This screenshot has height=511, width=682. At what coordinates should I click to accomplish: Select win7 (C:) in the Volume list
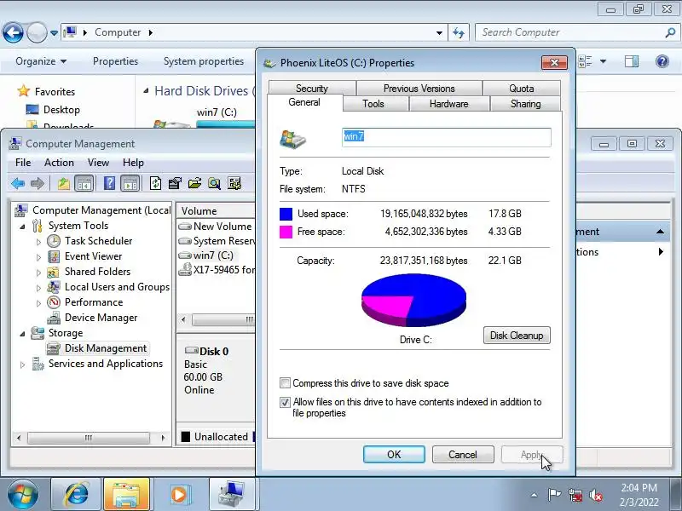tap(213, 255)
